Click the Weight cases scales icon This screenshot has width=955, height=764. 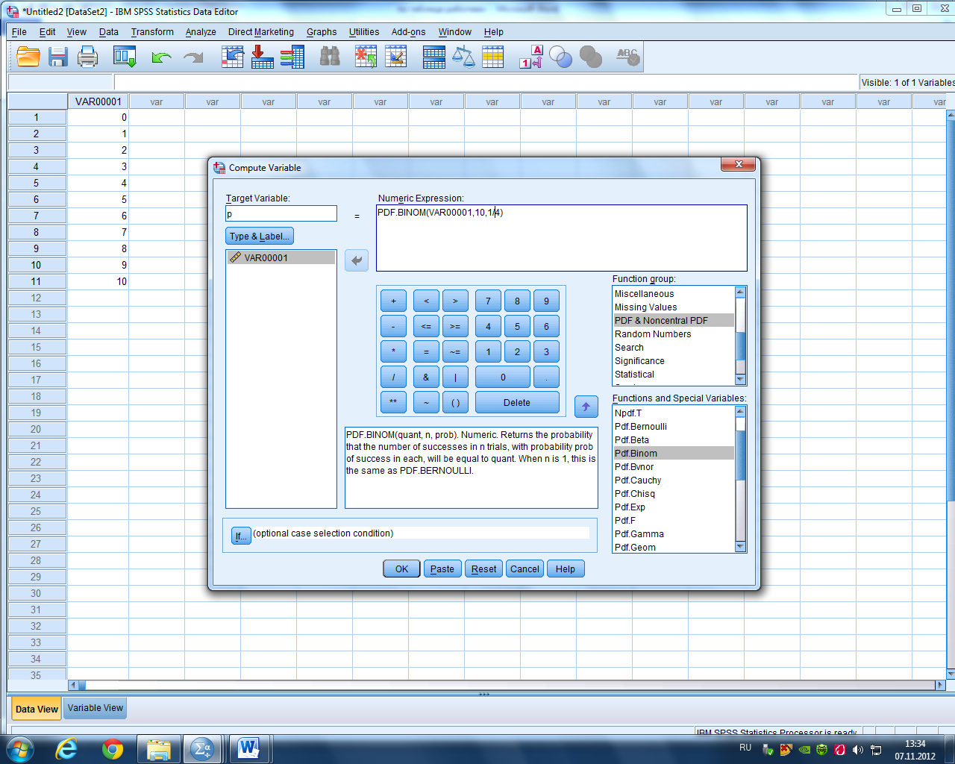[x=463, y=57]
